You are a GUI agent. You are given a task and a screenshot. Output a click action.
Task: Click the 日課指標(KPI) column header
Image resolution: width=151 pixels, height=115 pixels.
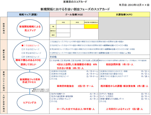(124, 14)
